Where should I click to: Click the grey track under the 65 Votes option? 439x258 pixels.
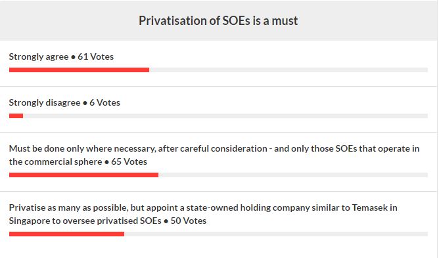click(293, 175)
